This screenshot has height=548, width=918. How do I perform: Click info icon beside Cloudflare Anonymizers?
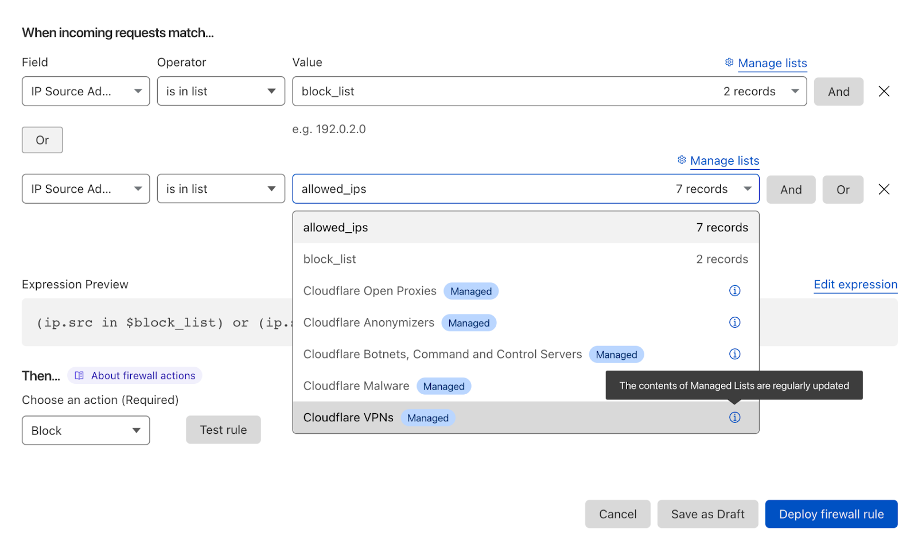tap(734, 322)
